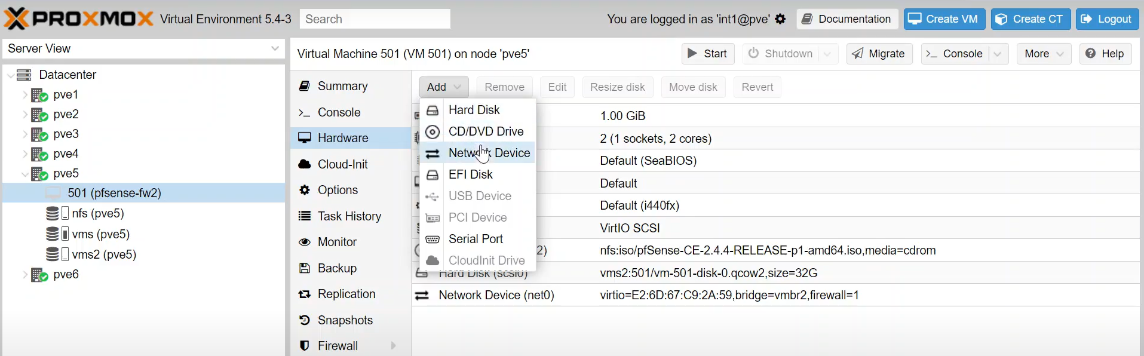Click the CD/DVD Drive disc icon
The height and width of the screenshot is (356, 1144).
[x=433, y=131]
